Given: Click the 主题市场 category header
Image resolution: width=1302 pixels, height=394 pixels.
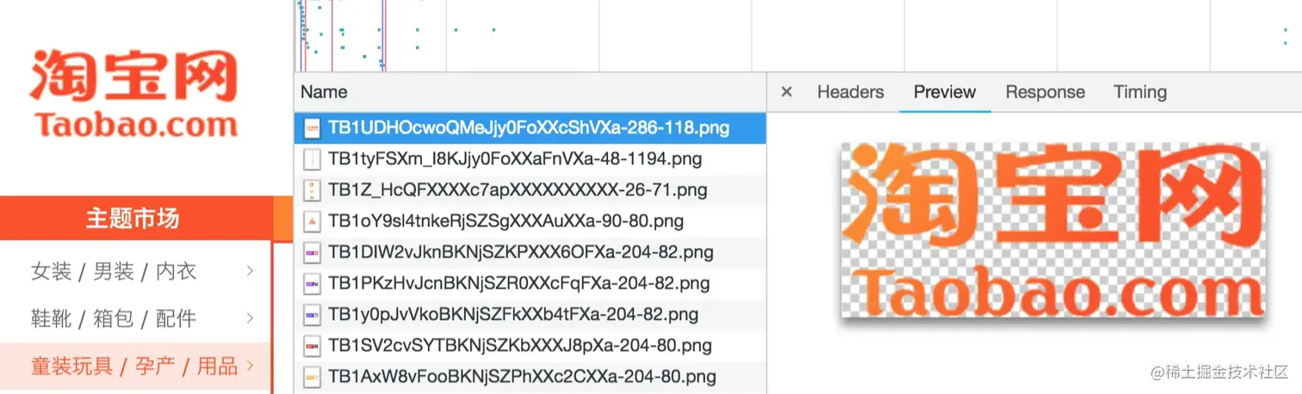Looking at the screenshot, I should (135, 219).
